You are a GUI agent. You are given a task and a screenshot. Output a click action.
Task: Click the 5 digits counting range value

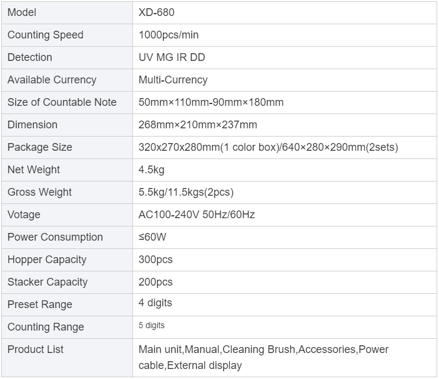point(151,326)
